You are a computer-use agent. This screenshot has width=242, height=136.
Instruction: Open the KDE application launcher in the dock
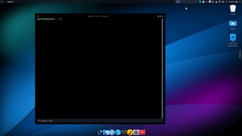[x=100, y=132]
